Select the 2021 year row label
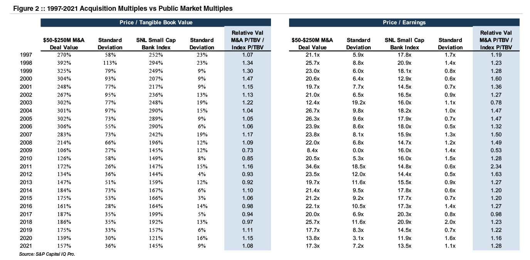 point(26,246)
